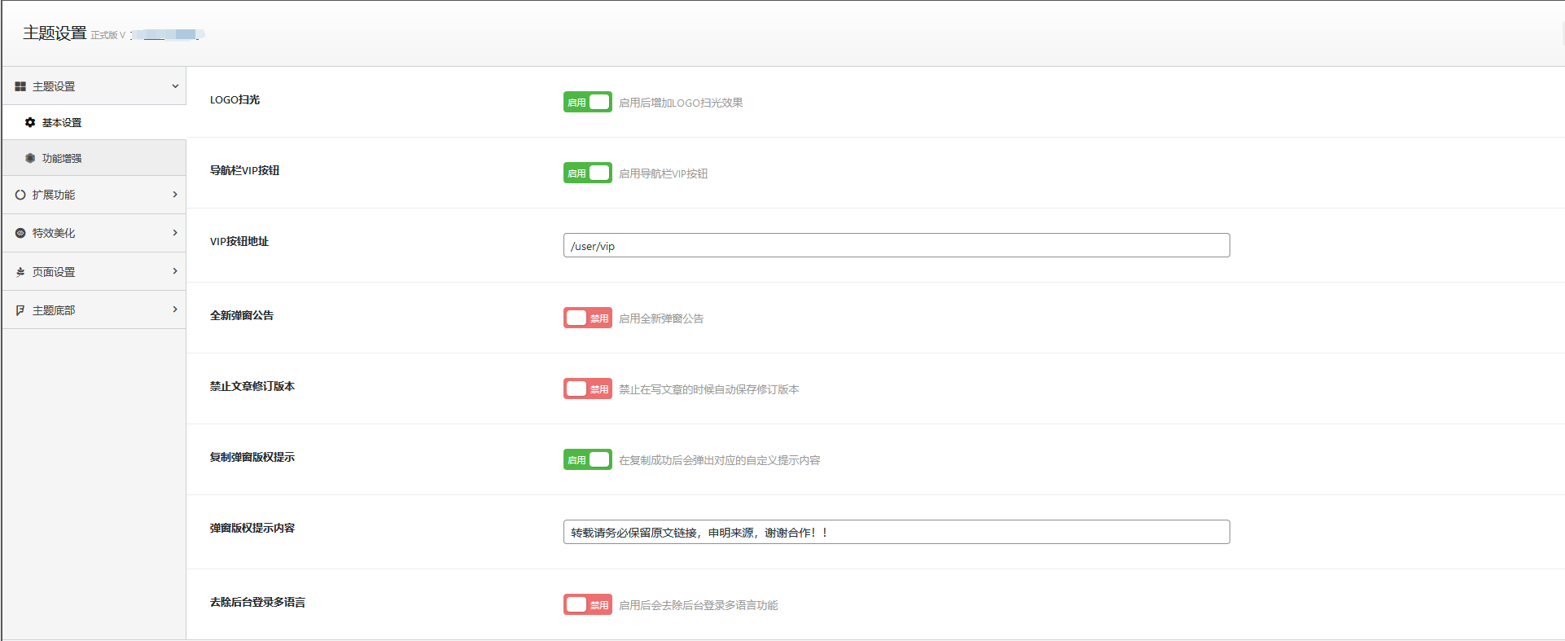This screenshot has height=641, width=1565.
Task: Enable the 禁止文章修订版本 switch
Action: point(587,389)
